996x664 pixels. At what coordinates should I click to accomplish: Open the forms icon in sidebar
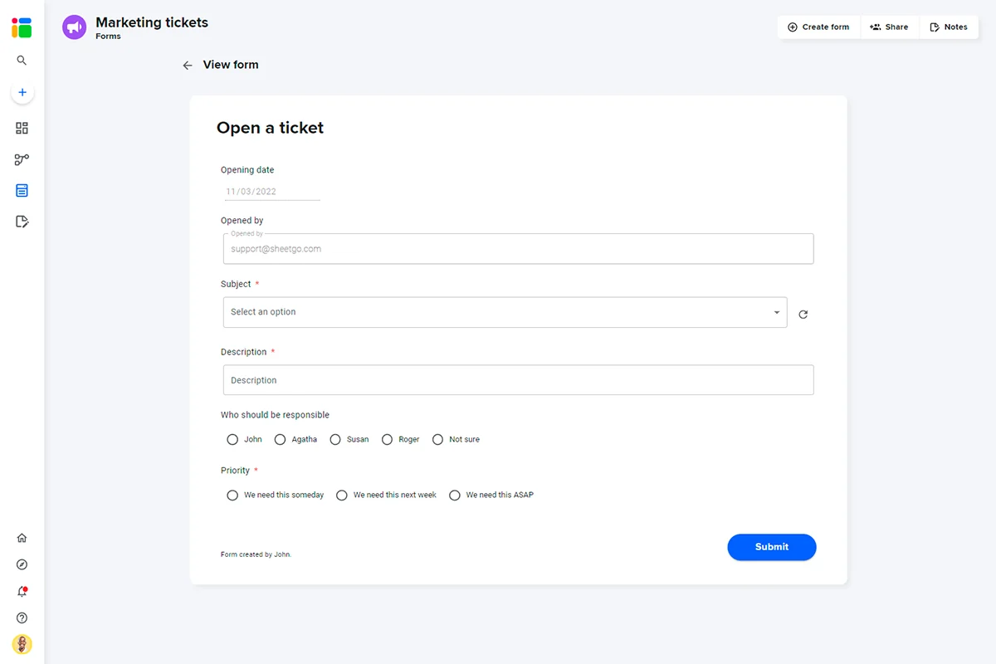pos(22,191)
